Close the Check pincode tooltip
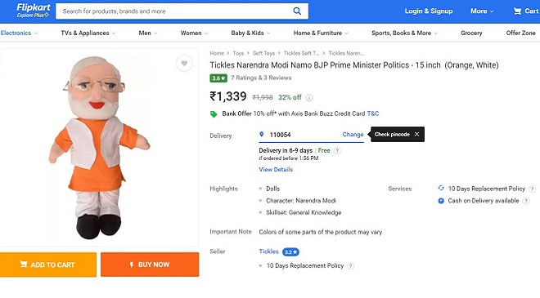Image resolution: width=540 pixels, height=298 pixels. (416, 135)
